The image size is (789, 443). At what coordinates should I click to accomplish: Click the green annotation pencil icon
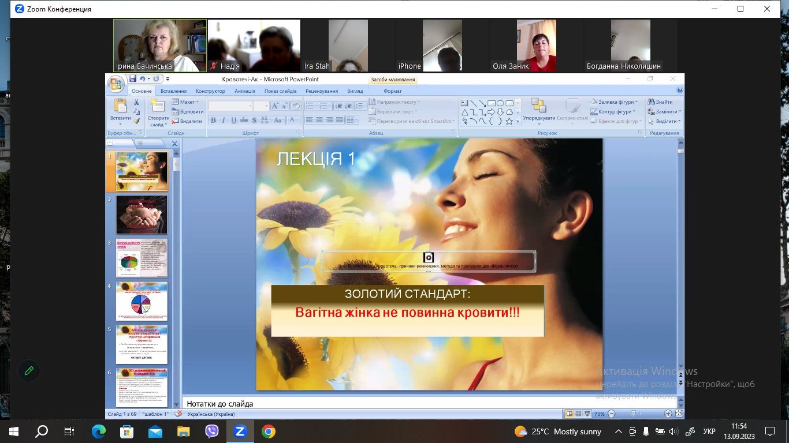coord(28,371)
